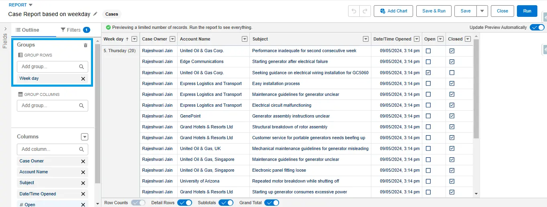Open the Subject column menu
This screenshot has width=547, height=207.
[x=366, y=39]
